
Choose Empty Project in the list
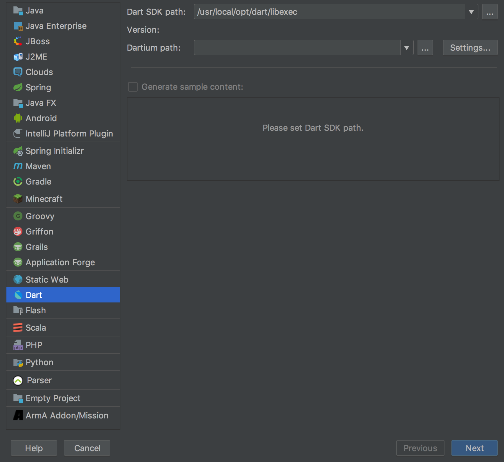[x=53, y=398]
